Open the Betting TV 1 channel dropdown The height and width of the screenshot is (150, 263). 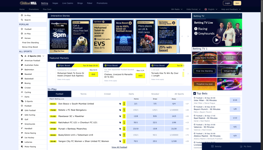[217, 49]
